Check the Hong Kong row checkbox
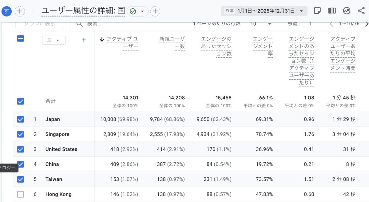The height and width of the screenshot is (202, 369). tap(20, 194)
